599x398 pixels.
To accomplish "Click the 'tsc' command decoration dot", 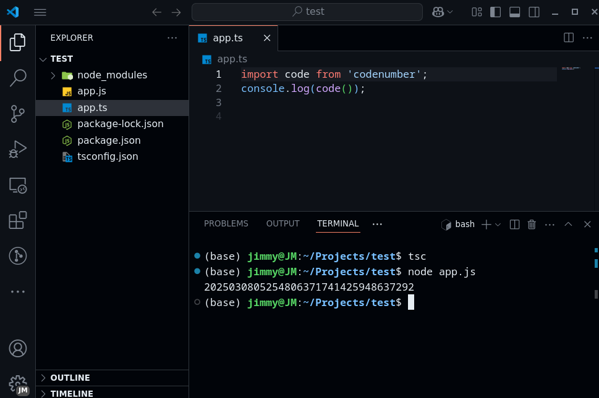I will pyautogui.click(x=197, y=256).
